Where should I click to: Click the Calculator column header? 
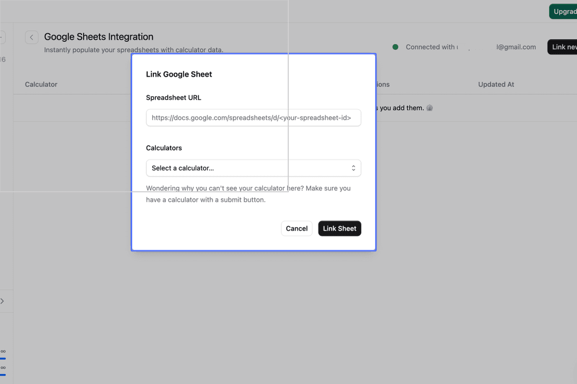point(41,84)
